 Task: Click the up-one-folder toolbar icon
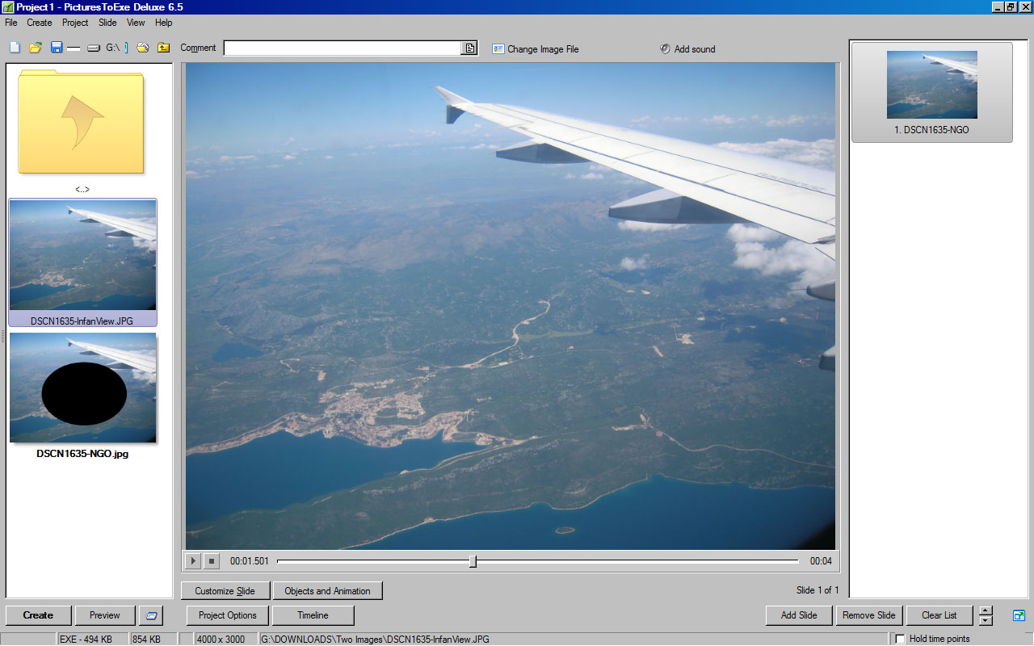pos(163,48)
